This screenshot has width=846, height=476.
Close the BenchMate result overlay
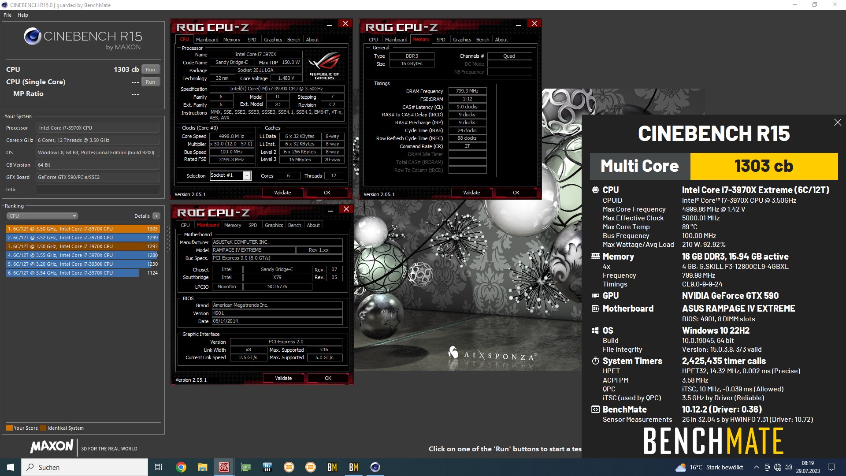(x=838, y=122)
